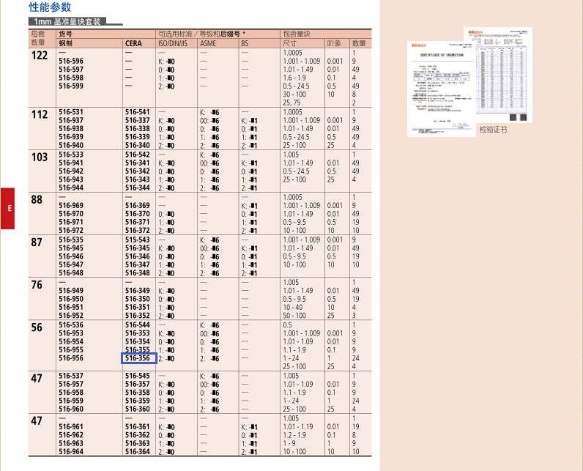Viewport: 583px width, 471px height.
Task: Click part number 516-948
Action: point(71,273)
